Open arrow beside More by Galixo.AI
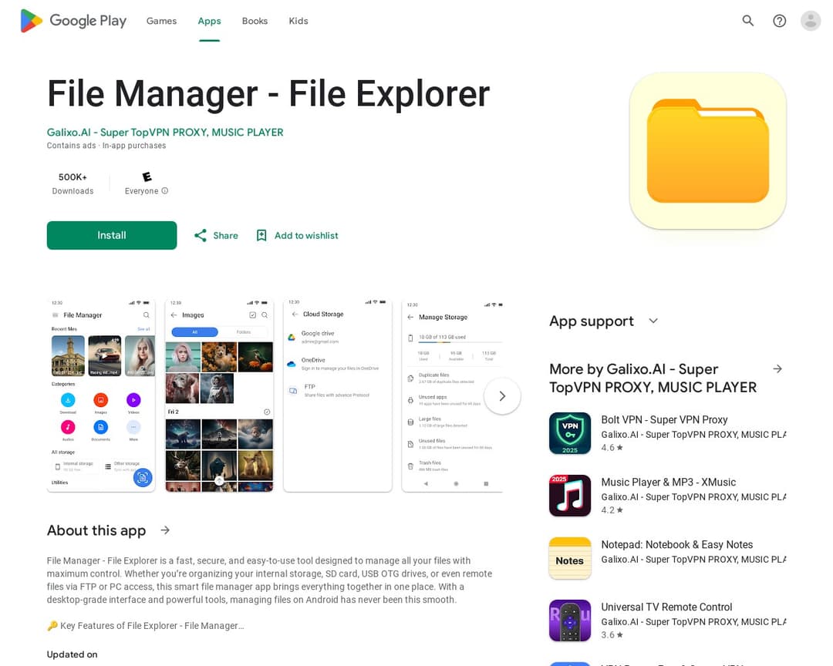 (777, 368)
